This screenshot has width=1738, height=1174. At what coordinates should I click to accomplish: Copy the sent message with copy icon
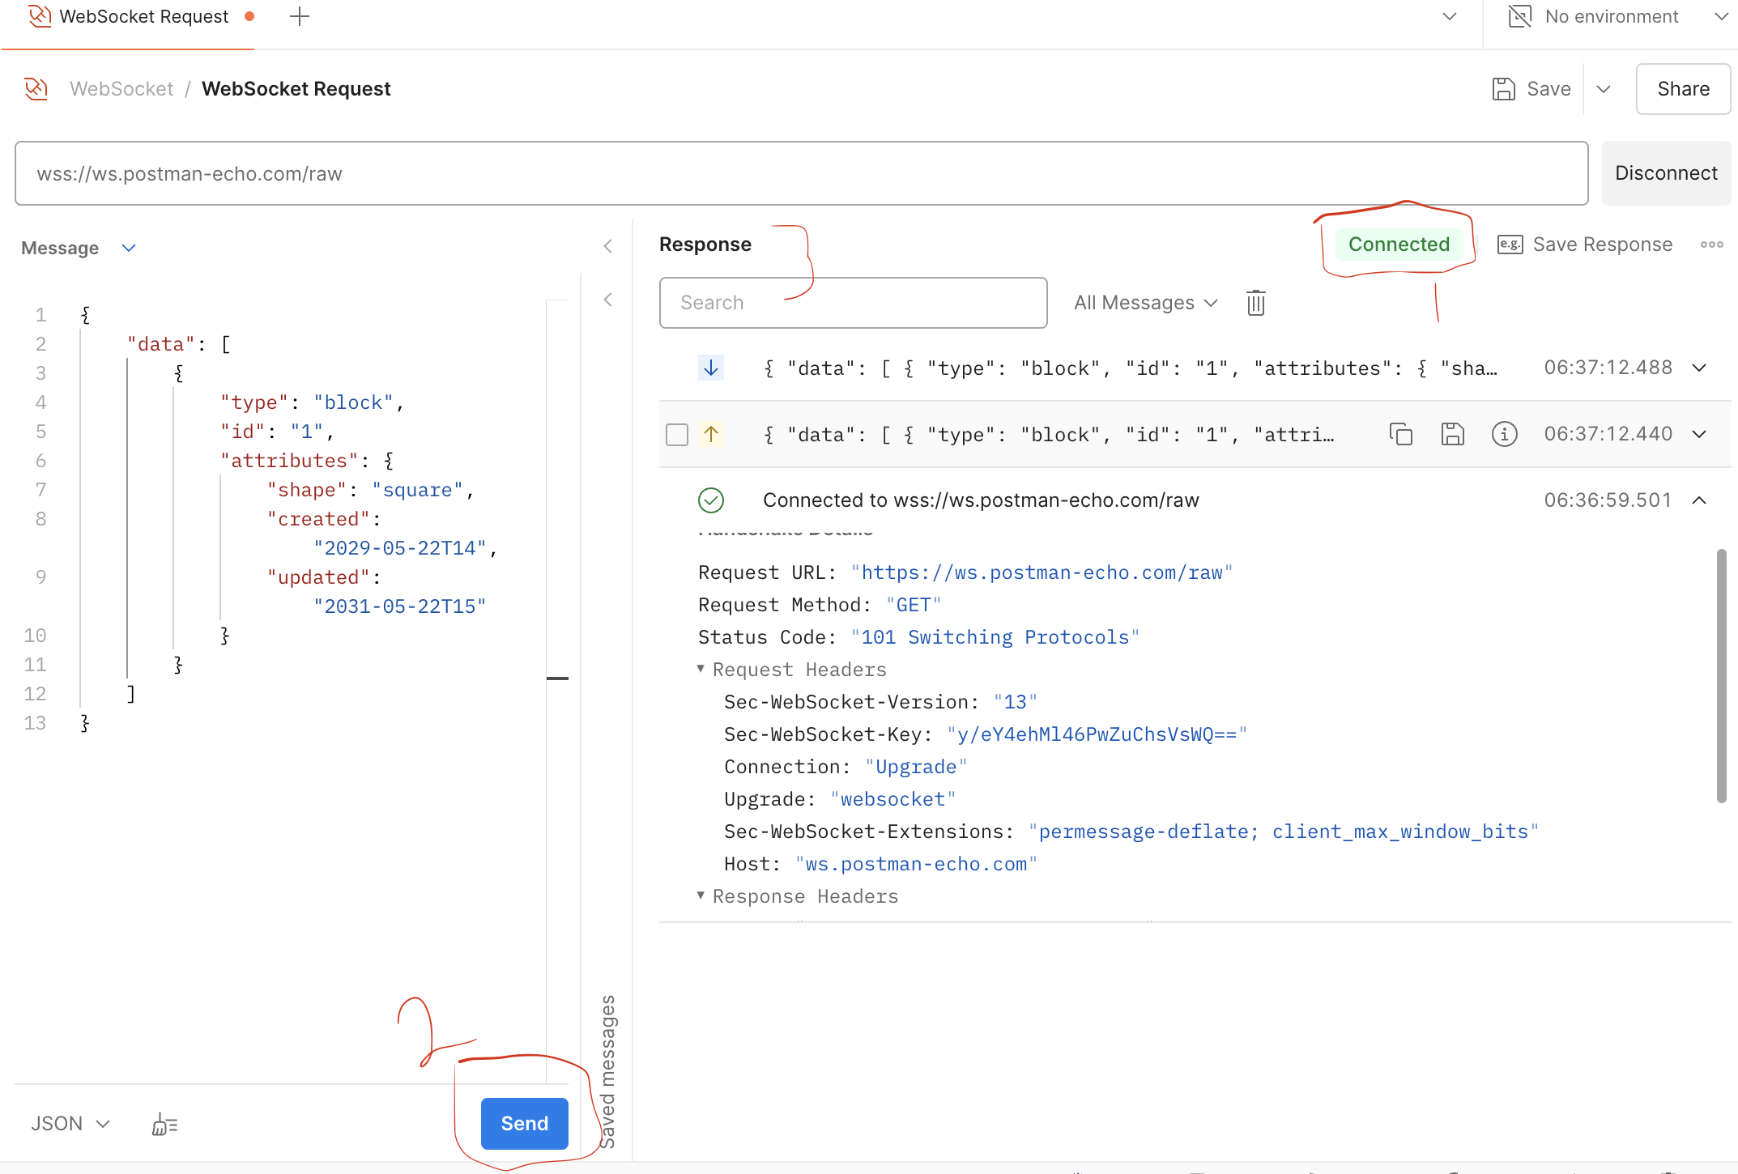[1401, 434]
